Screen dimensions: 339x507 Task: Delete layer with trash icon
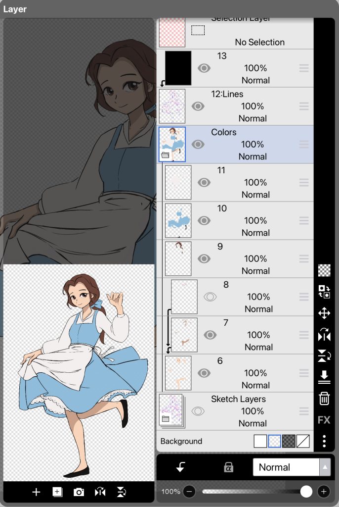[x=324, y=399]
